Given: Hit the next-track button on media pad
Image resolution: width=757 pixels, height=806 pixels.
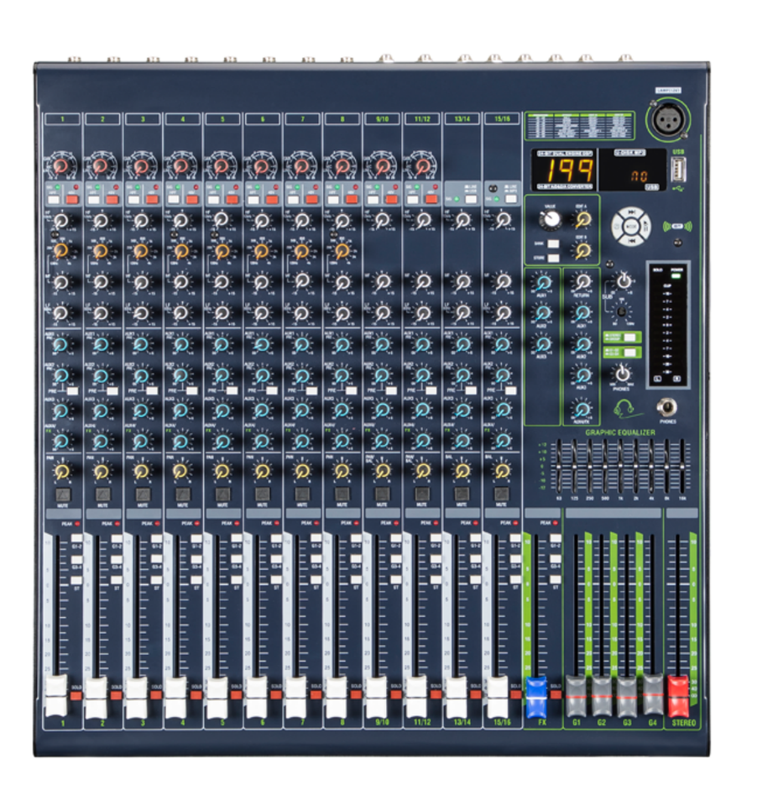Looking at the screenshot, I should [632, 212].
